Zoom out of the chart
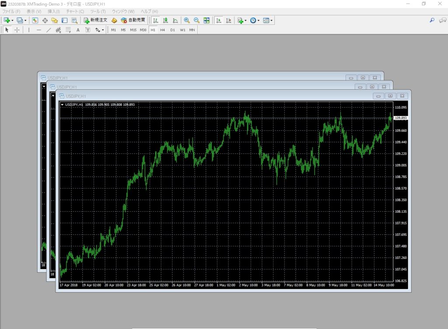 pyautogui.click(x=196, y=20)
